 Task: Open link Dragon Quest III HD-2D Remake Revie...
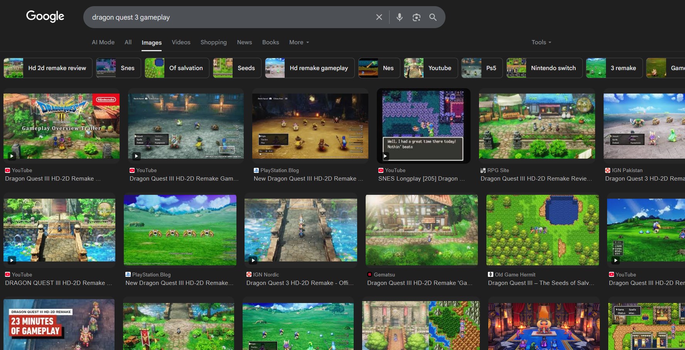click(536, 179)
